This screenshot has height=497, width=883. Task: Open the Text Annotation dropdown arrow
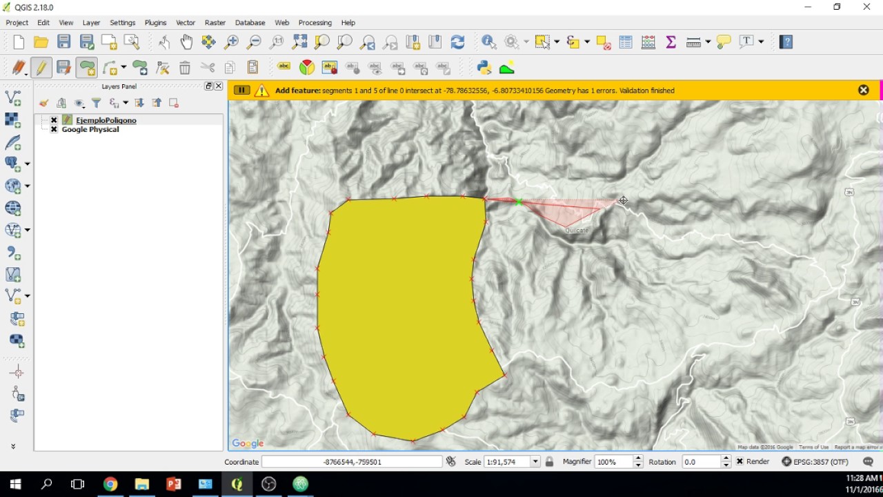pyautogui.click(x=761, y=42)
